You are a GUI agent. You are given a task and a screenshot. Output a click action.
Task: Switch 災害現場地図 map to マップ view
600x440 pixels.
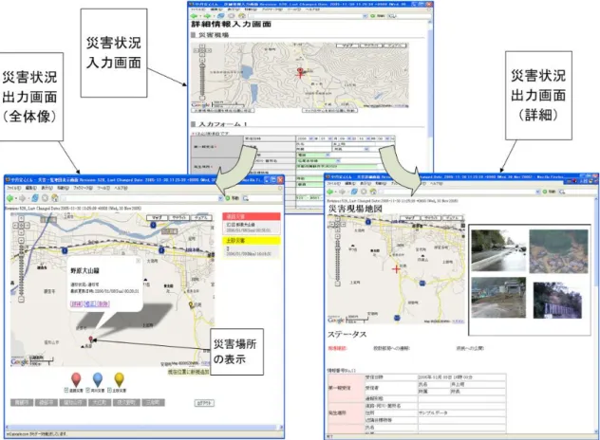pyautogui.click(x=410, y=217)
